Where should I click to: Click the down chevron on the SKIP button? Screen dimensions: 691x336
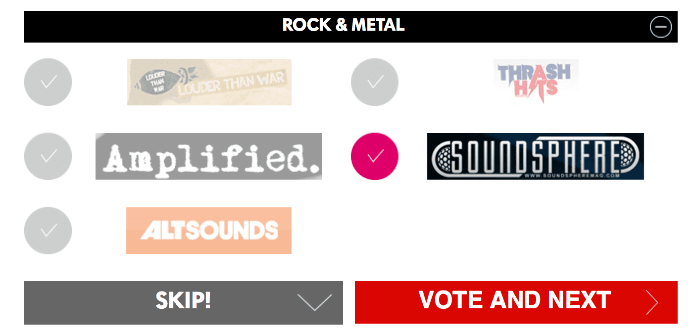(315, 303)
